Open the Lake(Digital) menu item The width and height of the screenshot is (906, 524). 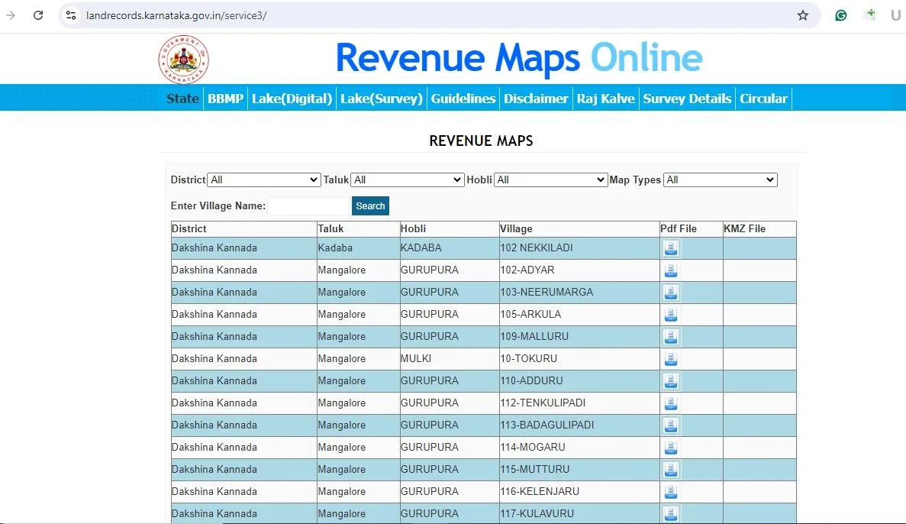[292, 99]
